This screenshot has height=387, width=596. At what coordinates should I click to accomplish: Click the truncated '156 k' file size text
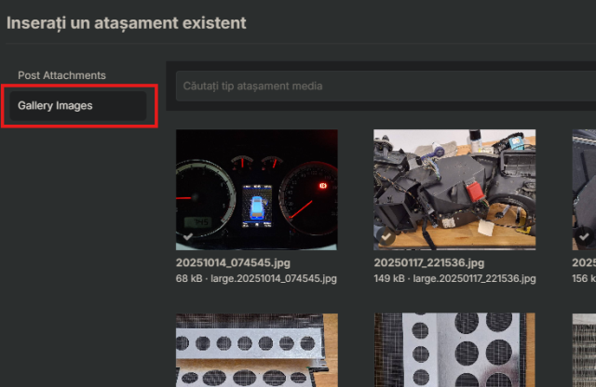point(584,278)
